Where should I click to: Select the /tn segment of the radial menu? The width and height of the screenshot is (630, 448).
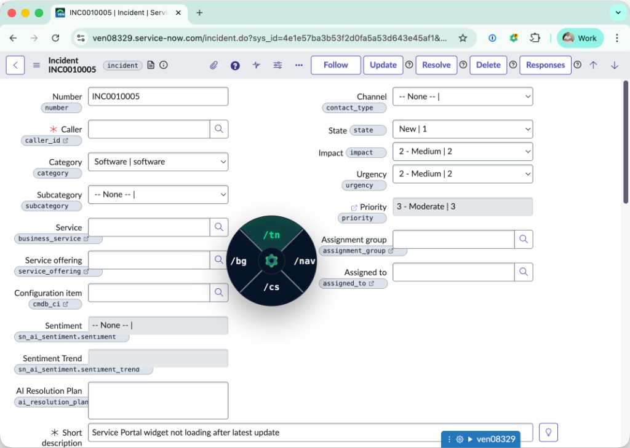point(271,234)
